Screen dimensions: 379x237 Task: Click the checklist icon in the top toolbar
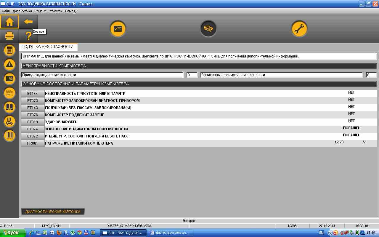(x=118, y=29)
